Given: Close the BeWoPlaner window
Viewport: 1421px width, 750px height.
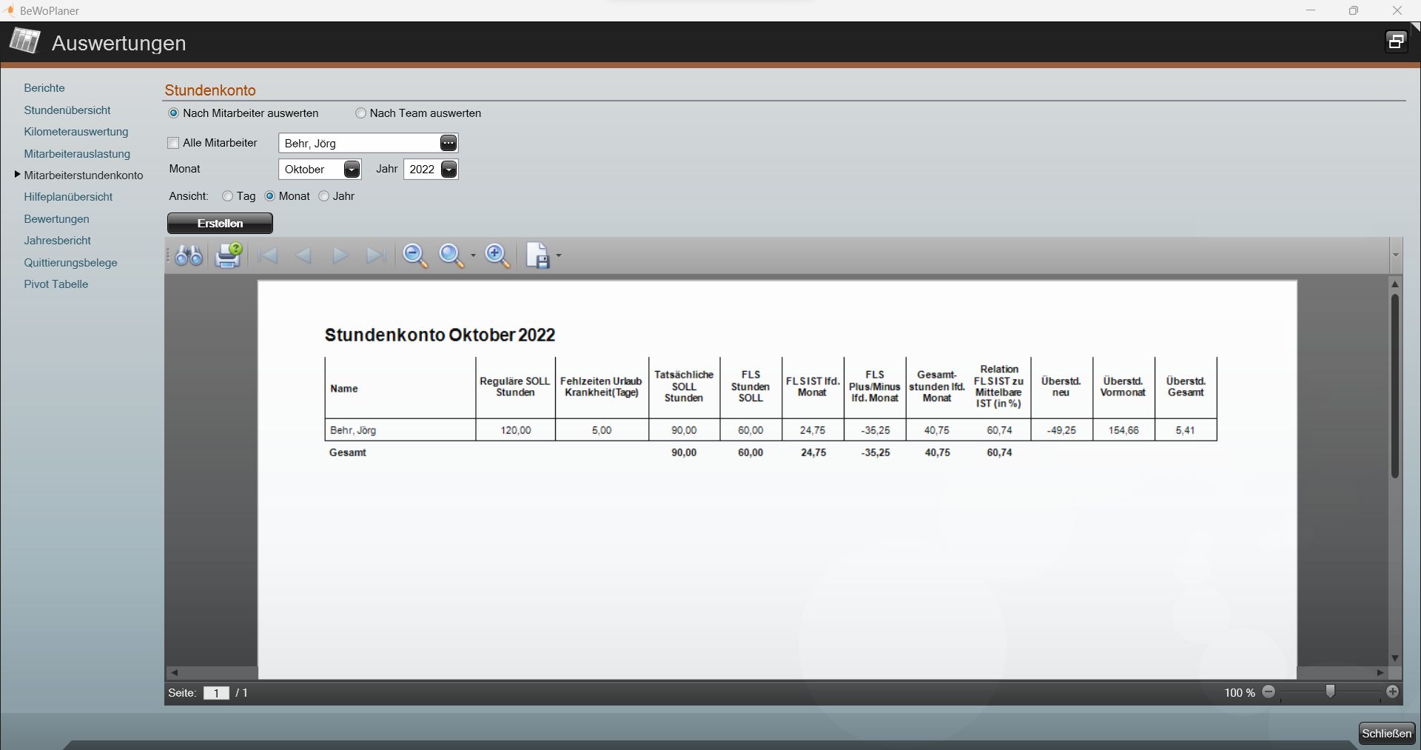Looking at the screenshot, I should [x=1397, y=10].
